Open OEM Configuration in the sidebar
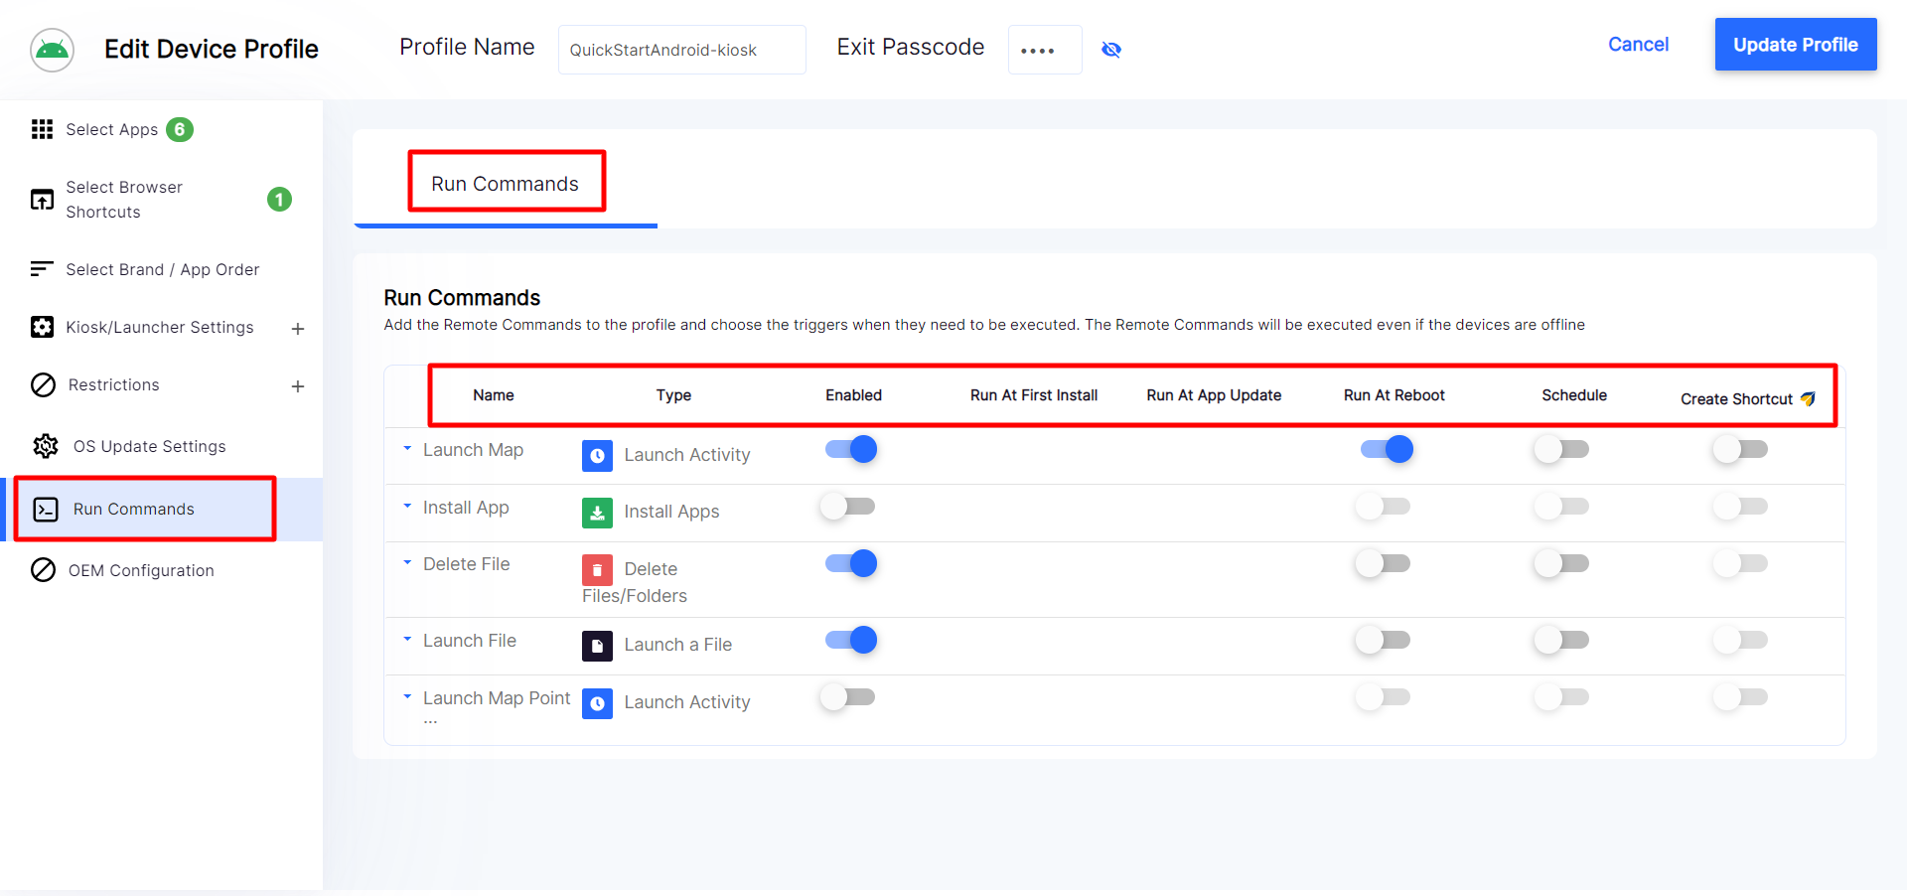1907x896 pixels. (x=141, y=570)
